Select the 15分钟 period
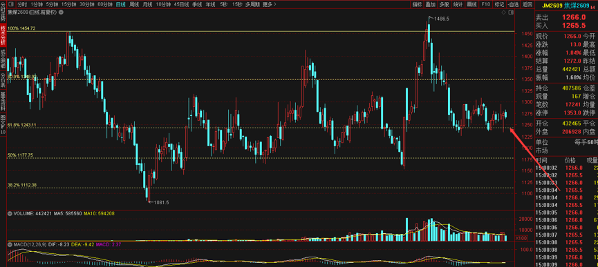This screenshot has height=267, width=598. tap(69, 5)
